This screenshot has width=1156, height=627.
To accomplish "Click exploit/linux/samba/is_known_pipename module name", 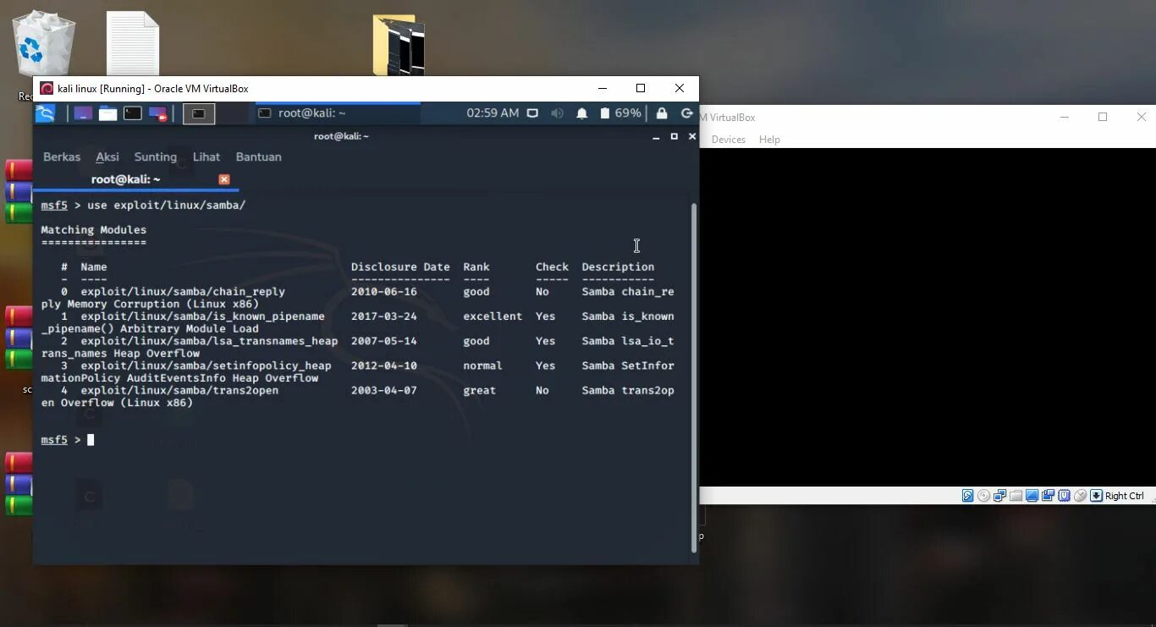I will point(202,316).
